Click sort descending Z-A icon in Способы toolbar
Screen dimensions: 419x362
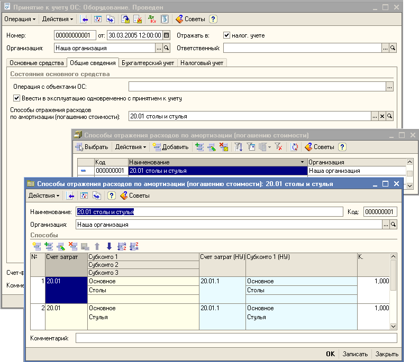(134, 246)
